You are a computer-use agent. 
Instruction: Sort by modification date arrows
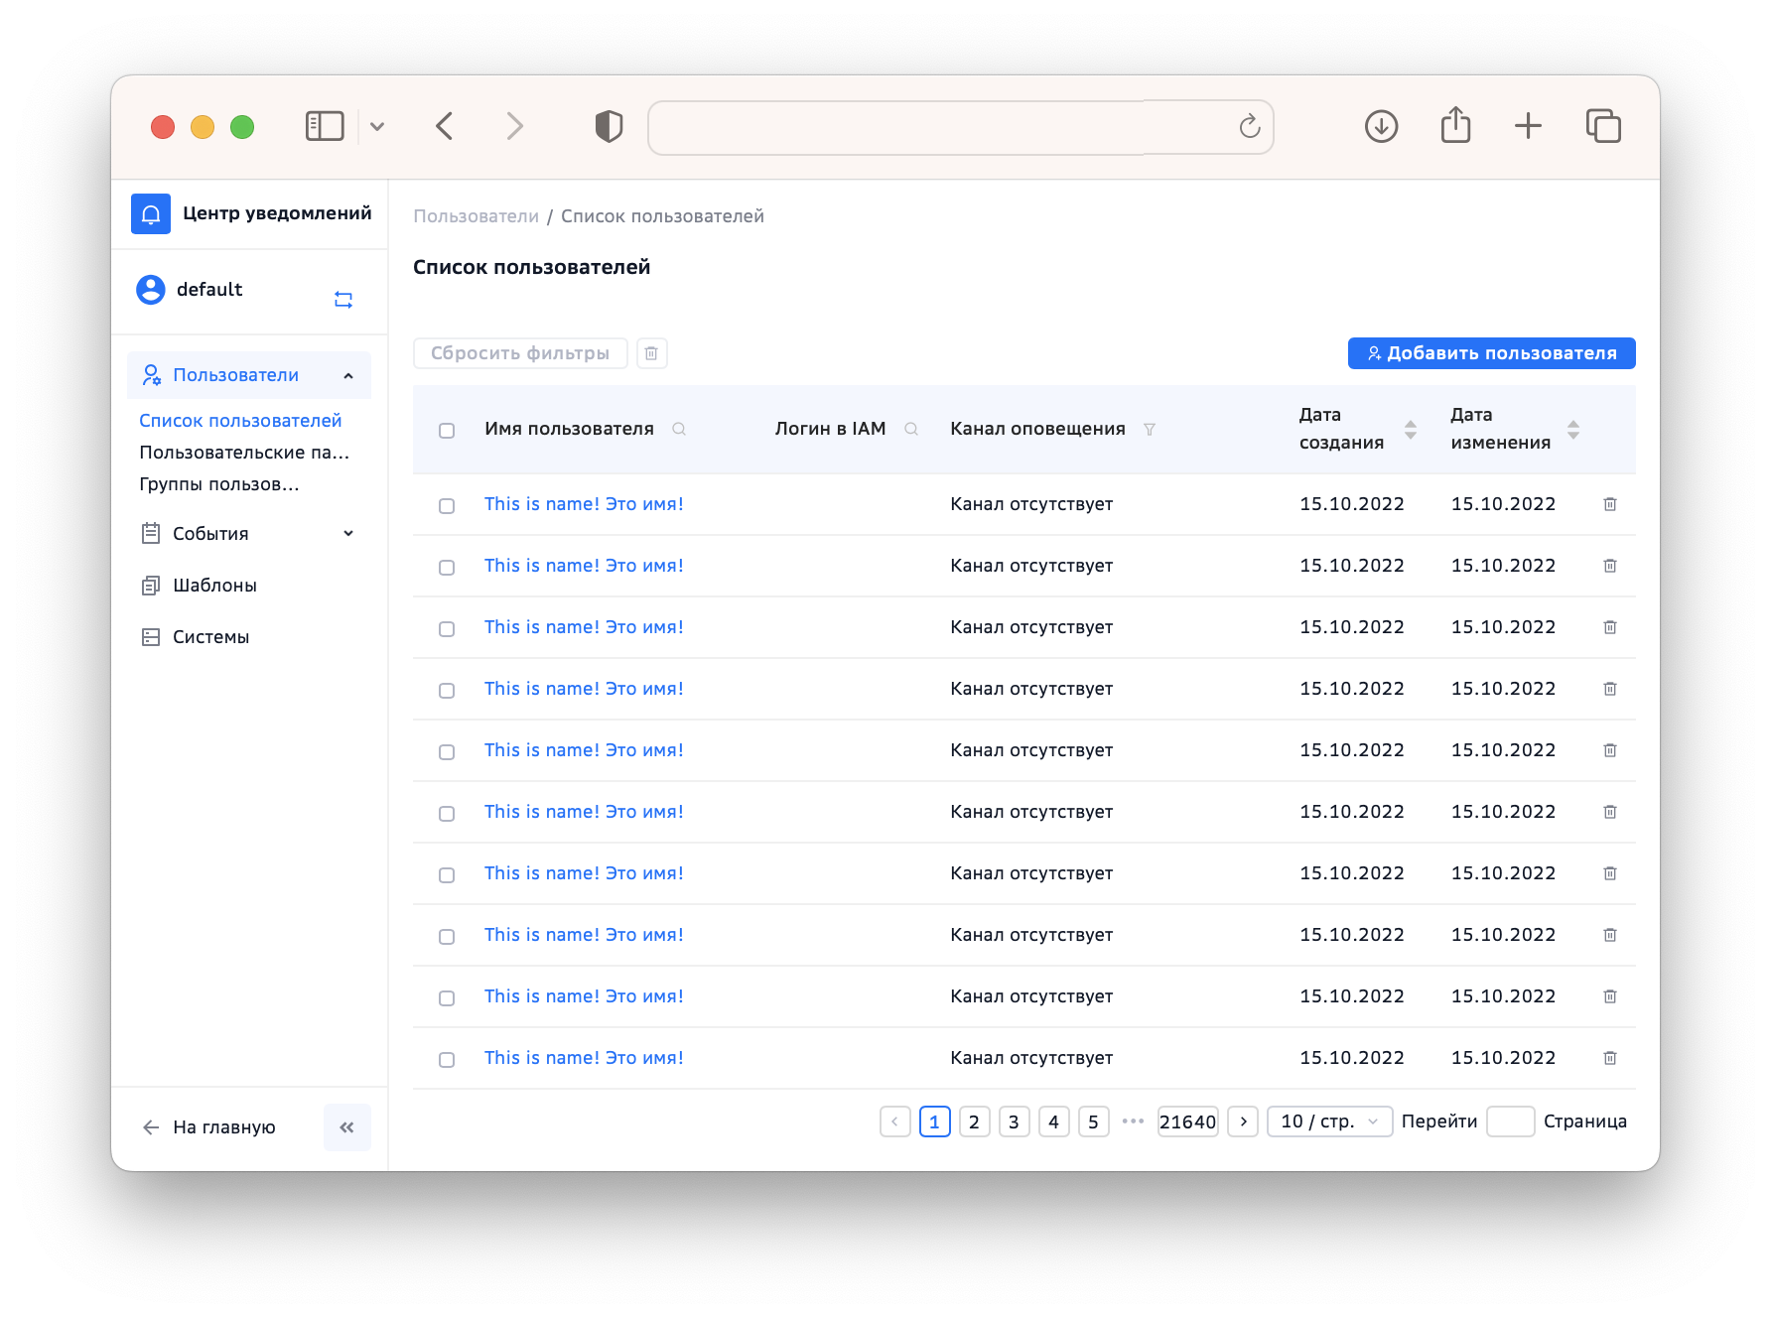pyautogui.click(x=1573, y=429)
